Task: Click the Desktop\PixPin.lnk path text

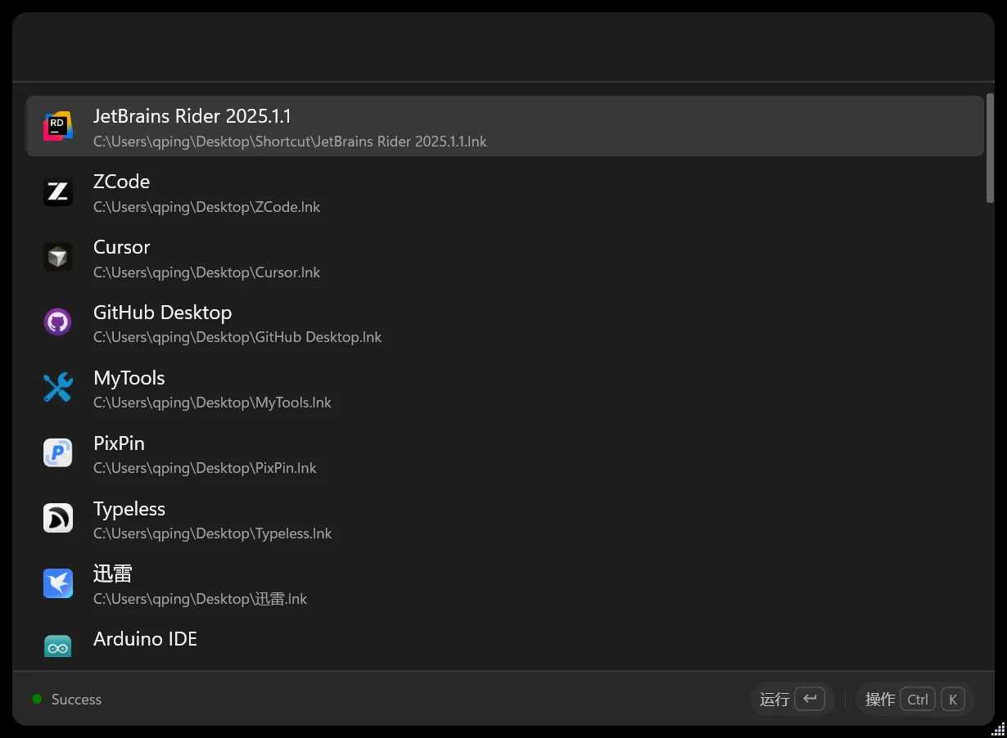Action: [205, 468]
